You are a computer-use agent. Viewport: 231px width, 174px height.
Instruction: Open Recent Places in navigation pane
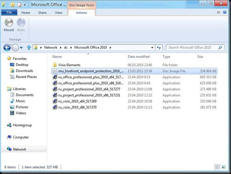tap(26, 77)
